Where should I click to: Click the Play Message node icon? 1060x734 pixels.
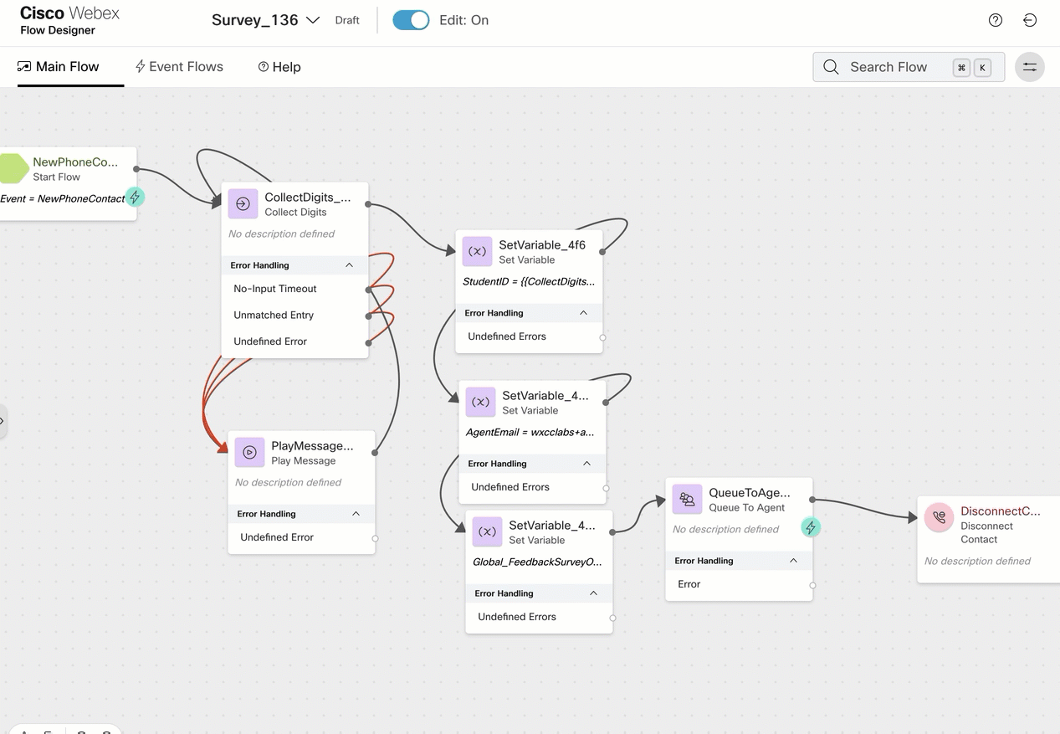coord(249,452)
